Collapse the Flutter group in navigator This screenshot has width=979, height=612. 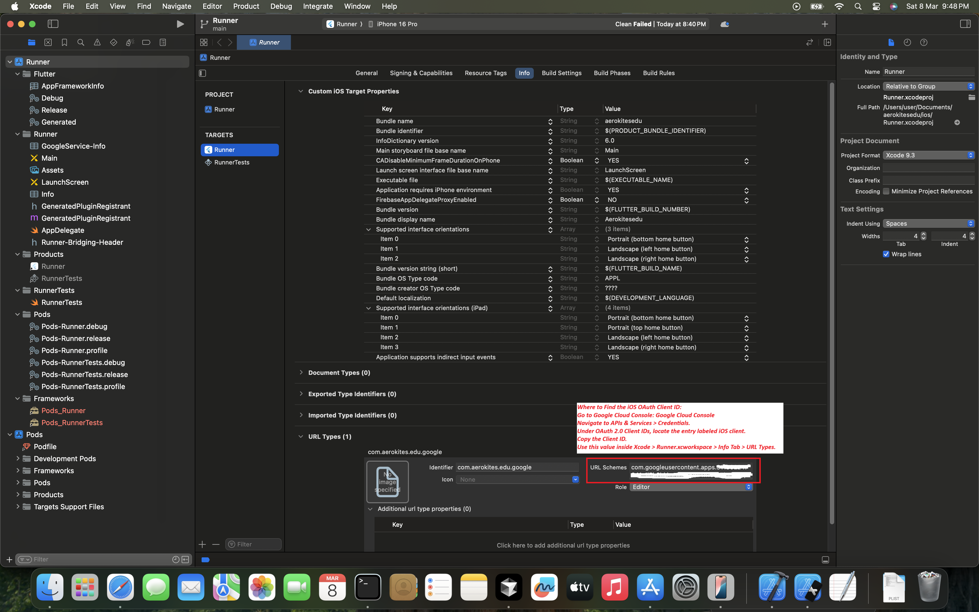(17, 74)
